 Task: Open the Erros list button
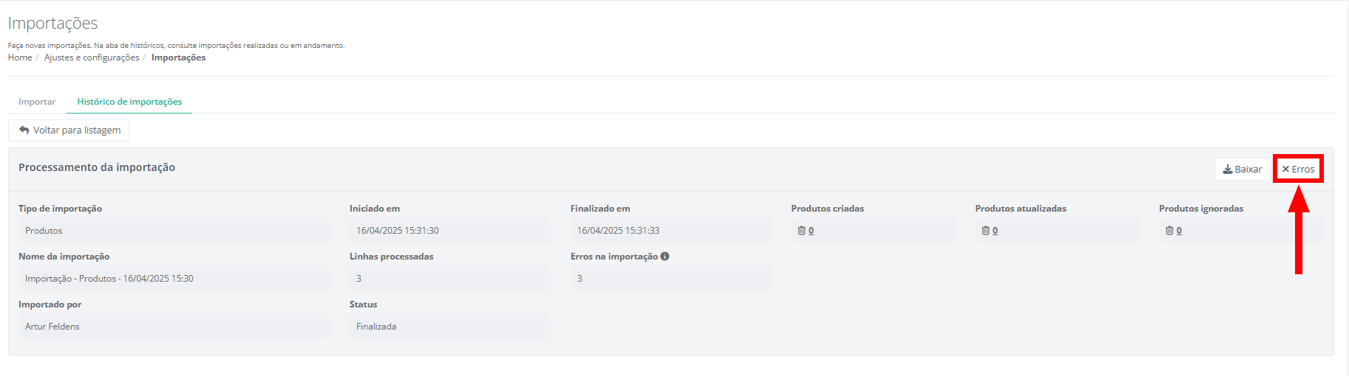tap(1298, 170)
